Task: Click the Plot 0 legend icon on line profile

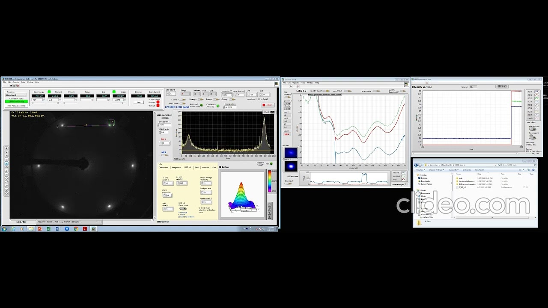Action: pos(272,112)
